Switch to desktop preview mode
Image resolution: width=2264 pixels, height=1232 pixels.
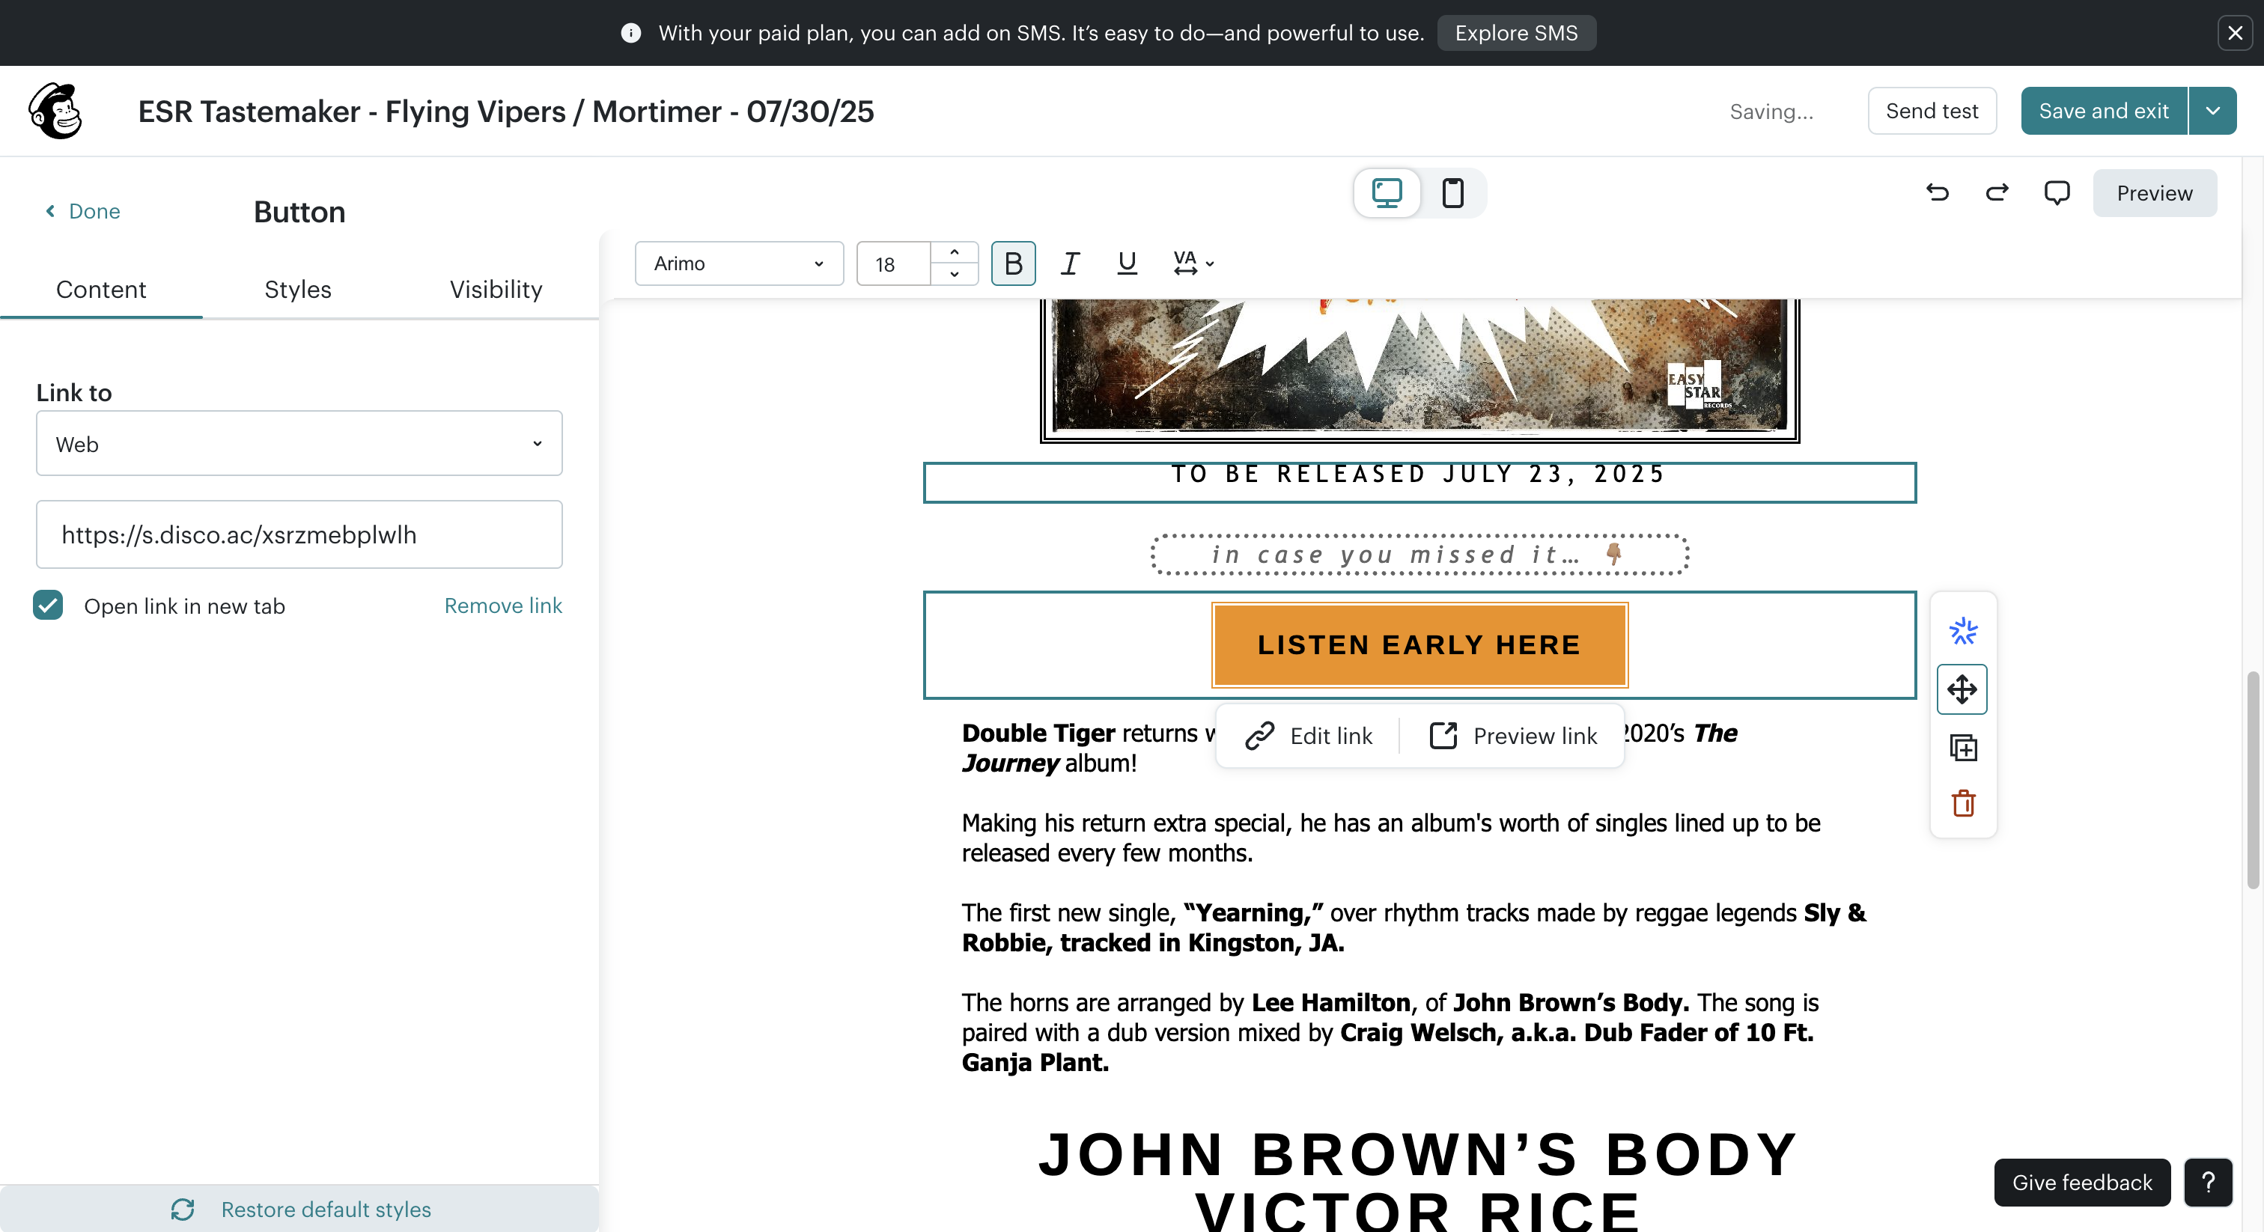coord(1387,192)
